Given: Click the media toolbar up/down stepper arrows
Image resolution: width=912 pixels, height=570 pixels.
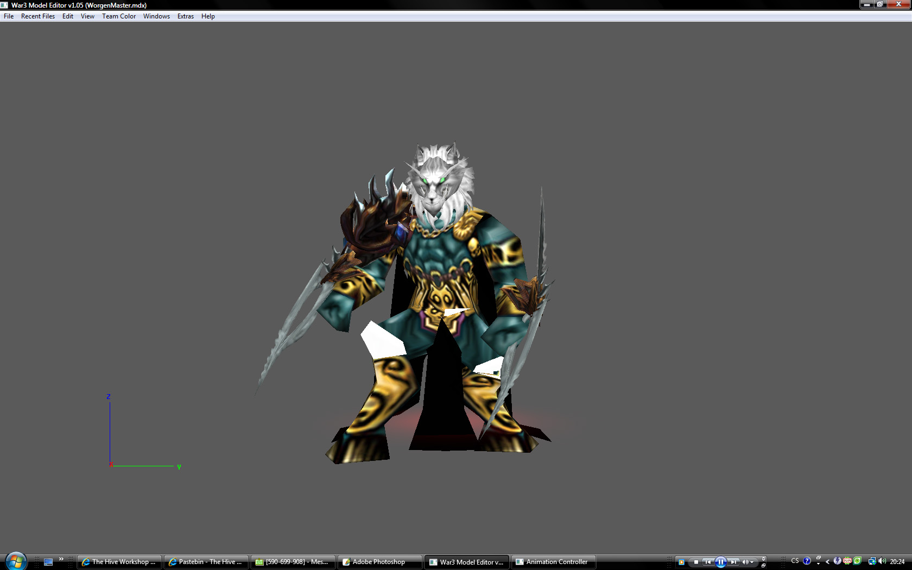Looking at the screenshot, I should coord(763,559).
